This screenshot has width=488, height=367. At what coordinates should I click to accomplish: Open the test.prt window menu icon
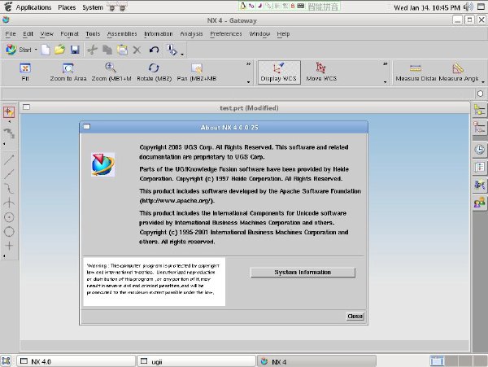click(x=27, y=107)
